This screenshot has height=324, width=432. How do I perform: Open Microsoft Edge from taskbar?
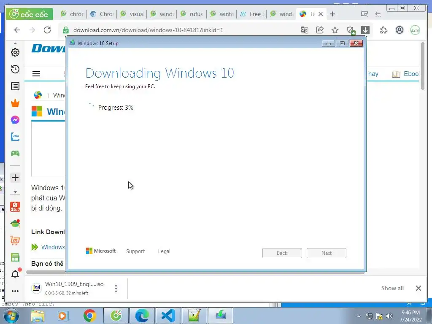coord(142,316)
